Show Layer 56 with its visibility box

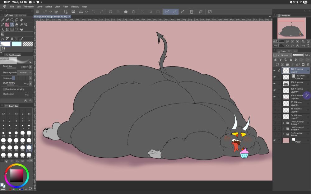click(x=275, y=103)
